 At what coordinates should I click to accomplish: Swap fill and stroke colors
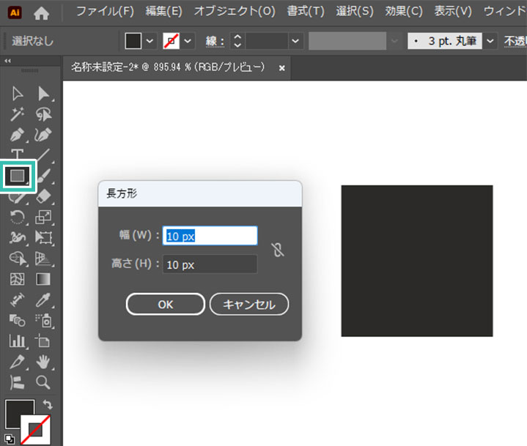pos(48,404)
